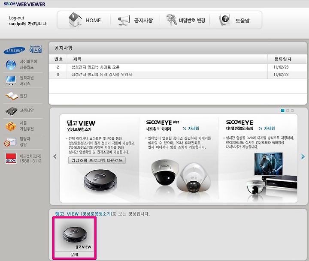Click the megaphone notice icon
The width and height of the screenshot is (309, 261).
(124, 20)
